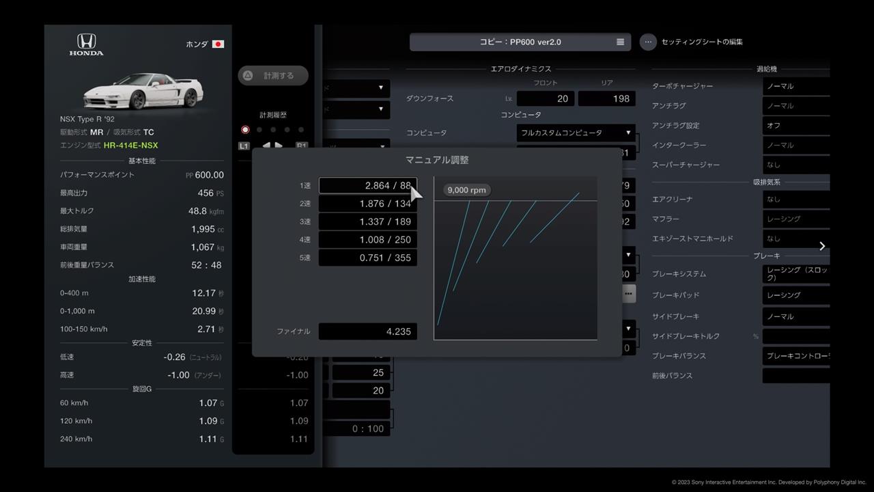Image resolution: width=874 pixels, height=492 pixels.
Task: Click the Japan flag icon beside ホンダ
Action: click(218, 44)
